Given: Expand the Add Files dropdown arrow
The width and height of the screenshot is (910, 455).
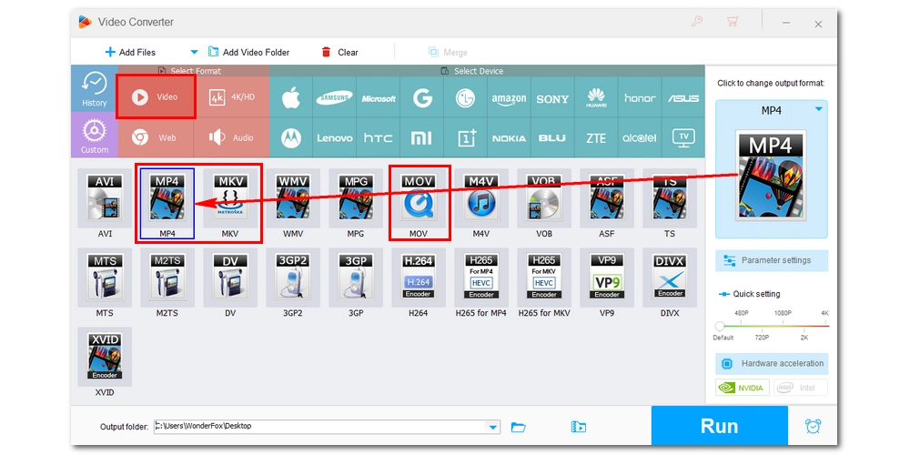Looking at the screenshot, I should (194, 52).
